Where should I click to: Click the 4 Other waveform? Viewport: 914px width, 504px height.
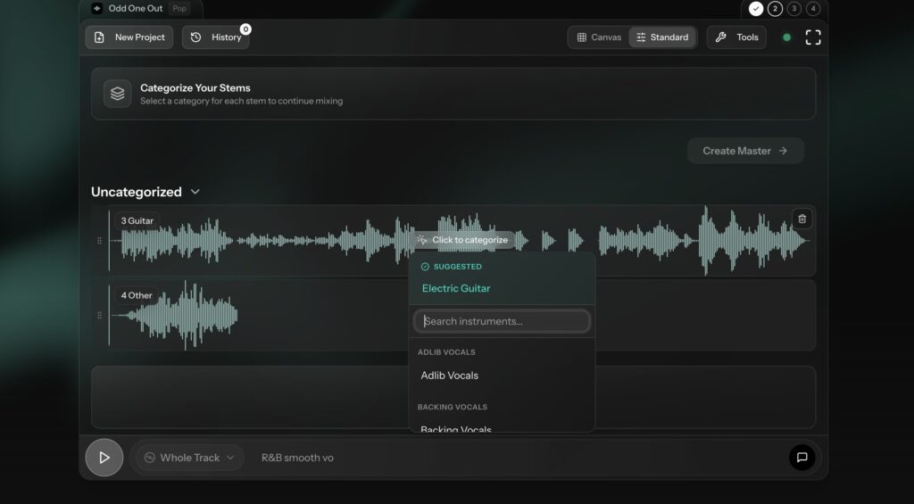pyautogui.click(x=175, y=315)
